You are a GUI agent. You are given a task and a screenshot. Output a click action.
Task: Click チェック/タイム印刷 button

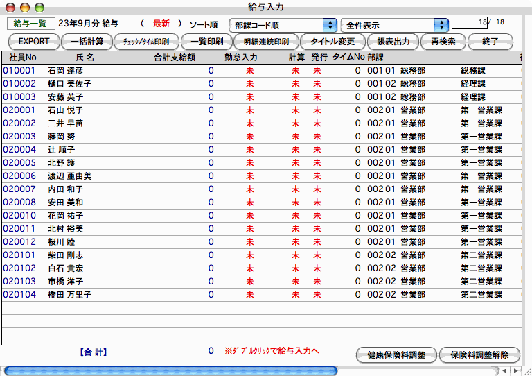pyautogui.click(x=145, y=42)
